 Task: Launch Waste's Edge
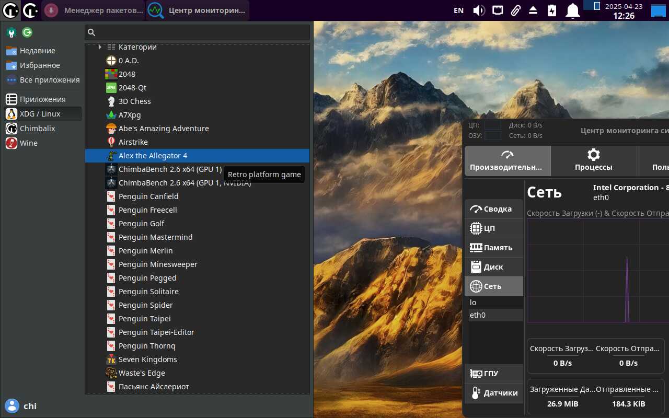pos(197,373)
